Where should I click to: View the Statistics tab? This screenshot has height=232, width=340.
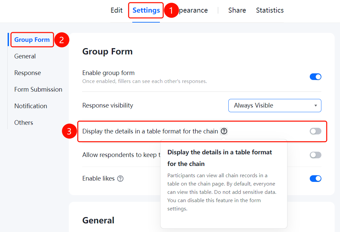(x=270, y=10)
